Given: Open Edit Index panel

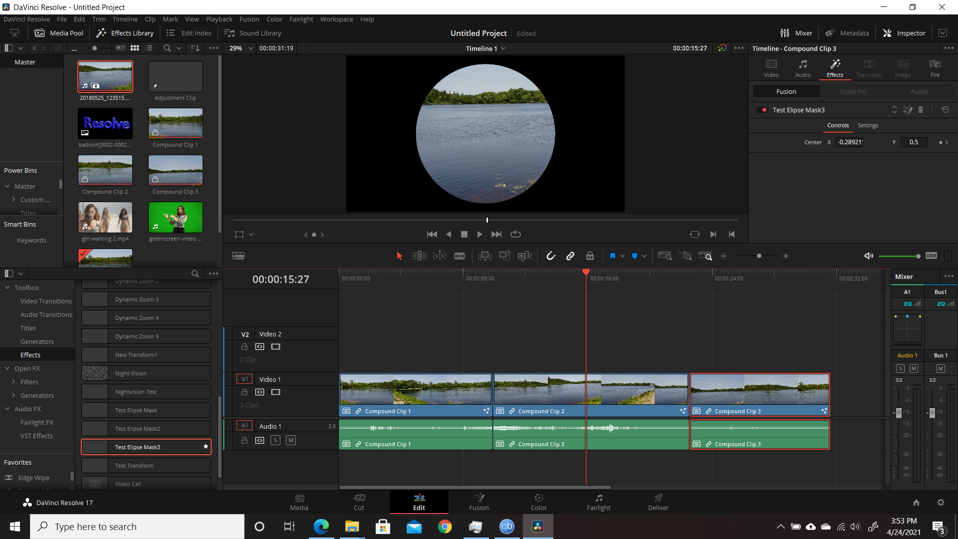Looking at the screenshot, I should [x=189, y=33].
